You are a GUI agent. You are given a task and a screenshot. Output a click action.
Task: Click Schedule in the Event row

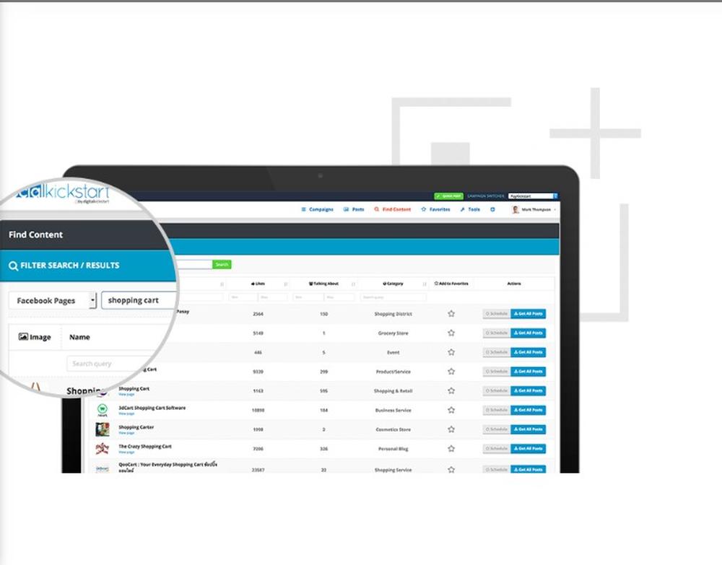pyautogui.click(x=497, y=352)
